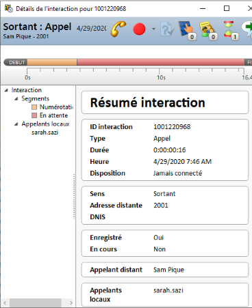
Task: Select the Numérotation segment item
Action: (x=52, y=107)
